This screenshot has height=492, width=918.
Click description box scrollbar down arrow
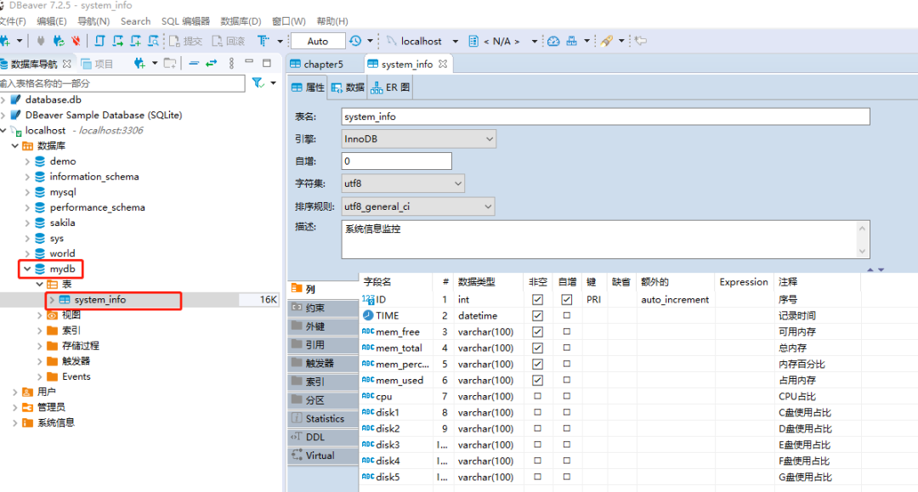(862, 252)
